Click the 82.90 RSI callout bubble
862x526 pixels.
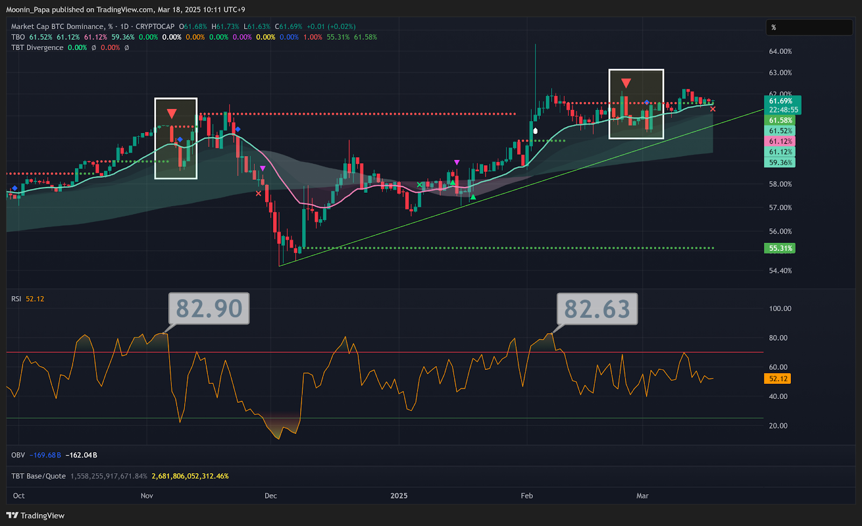[x=209, y=308]
